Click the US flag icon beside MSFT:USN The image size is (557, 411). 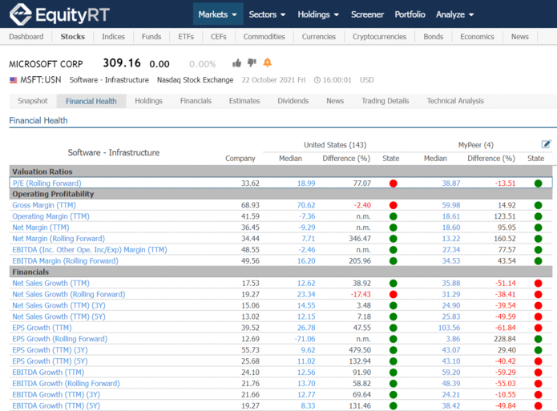[x=13, y=80]
